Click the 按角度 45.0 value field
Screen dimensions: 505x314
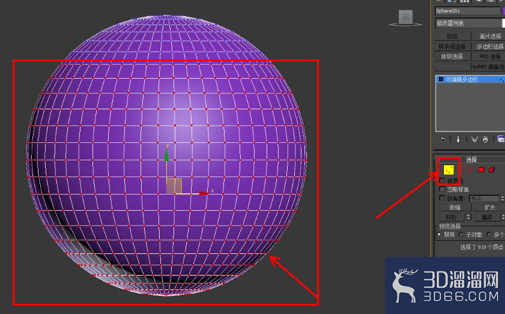tap(484, 198)
